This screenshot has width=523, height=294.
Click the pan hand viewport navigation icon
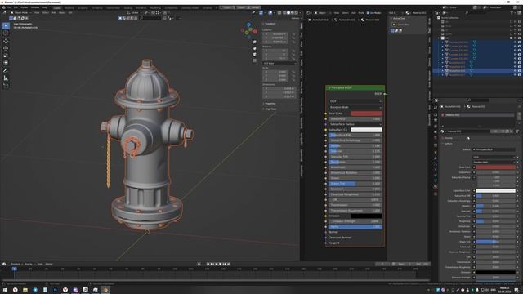coord(254,48)
